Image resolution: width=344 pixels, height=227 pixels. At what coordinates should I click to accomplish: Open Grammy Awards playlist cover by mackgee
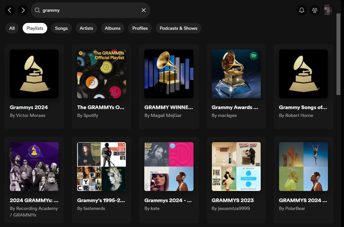(x=236, y=74)
